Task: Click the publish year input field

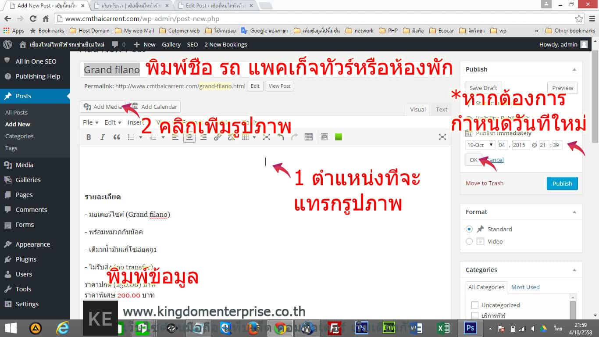Action: coord(520,145)
